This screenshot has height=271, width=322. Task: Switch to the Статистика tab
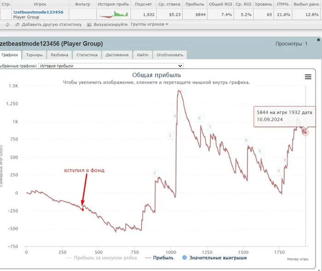pos(87,55)
